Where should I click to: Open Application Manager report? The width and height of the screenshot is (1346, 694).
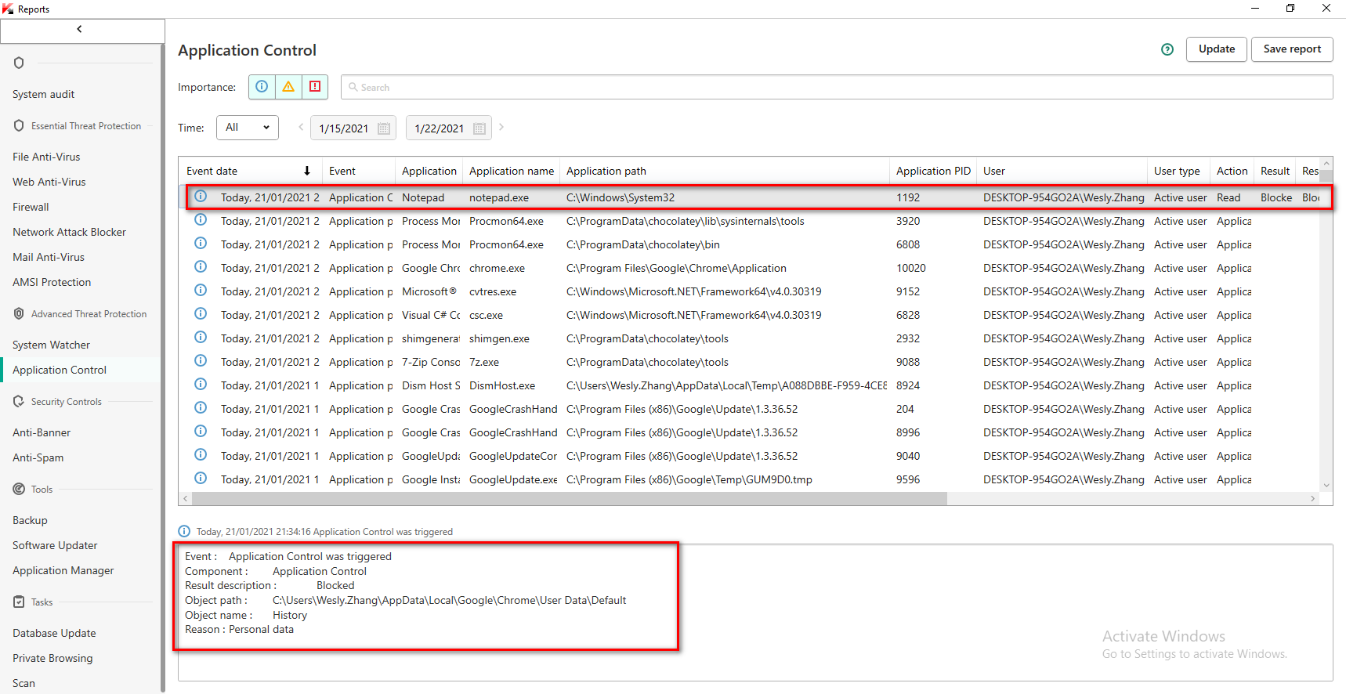pos(63,570)
